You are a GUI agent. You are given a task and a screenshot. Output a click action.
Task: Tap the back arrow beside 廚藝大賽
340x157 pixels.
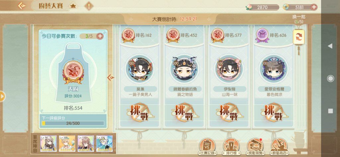click(22, 6)
